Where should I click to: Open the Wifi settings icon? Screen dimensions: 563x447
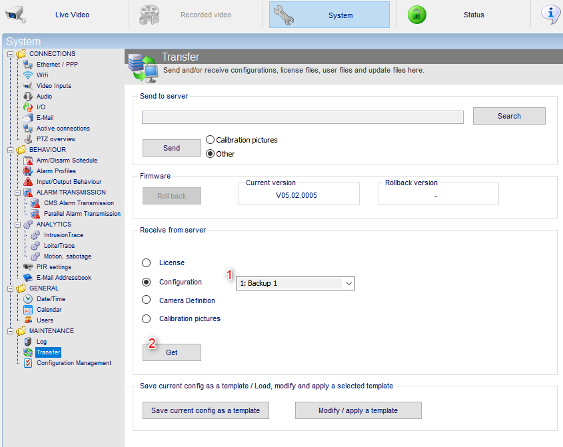(27, 75)
